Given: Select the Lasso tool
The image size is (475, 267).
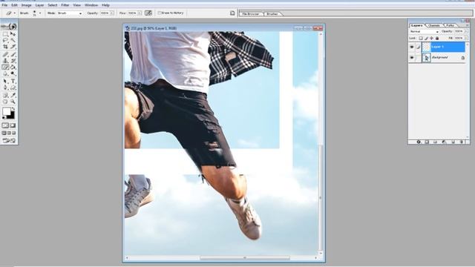Looking at the screenshot, I should (5, 40).
